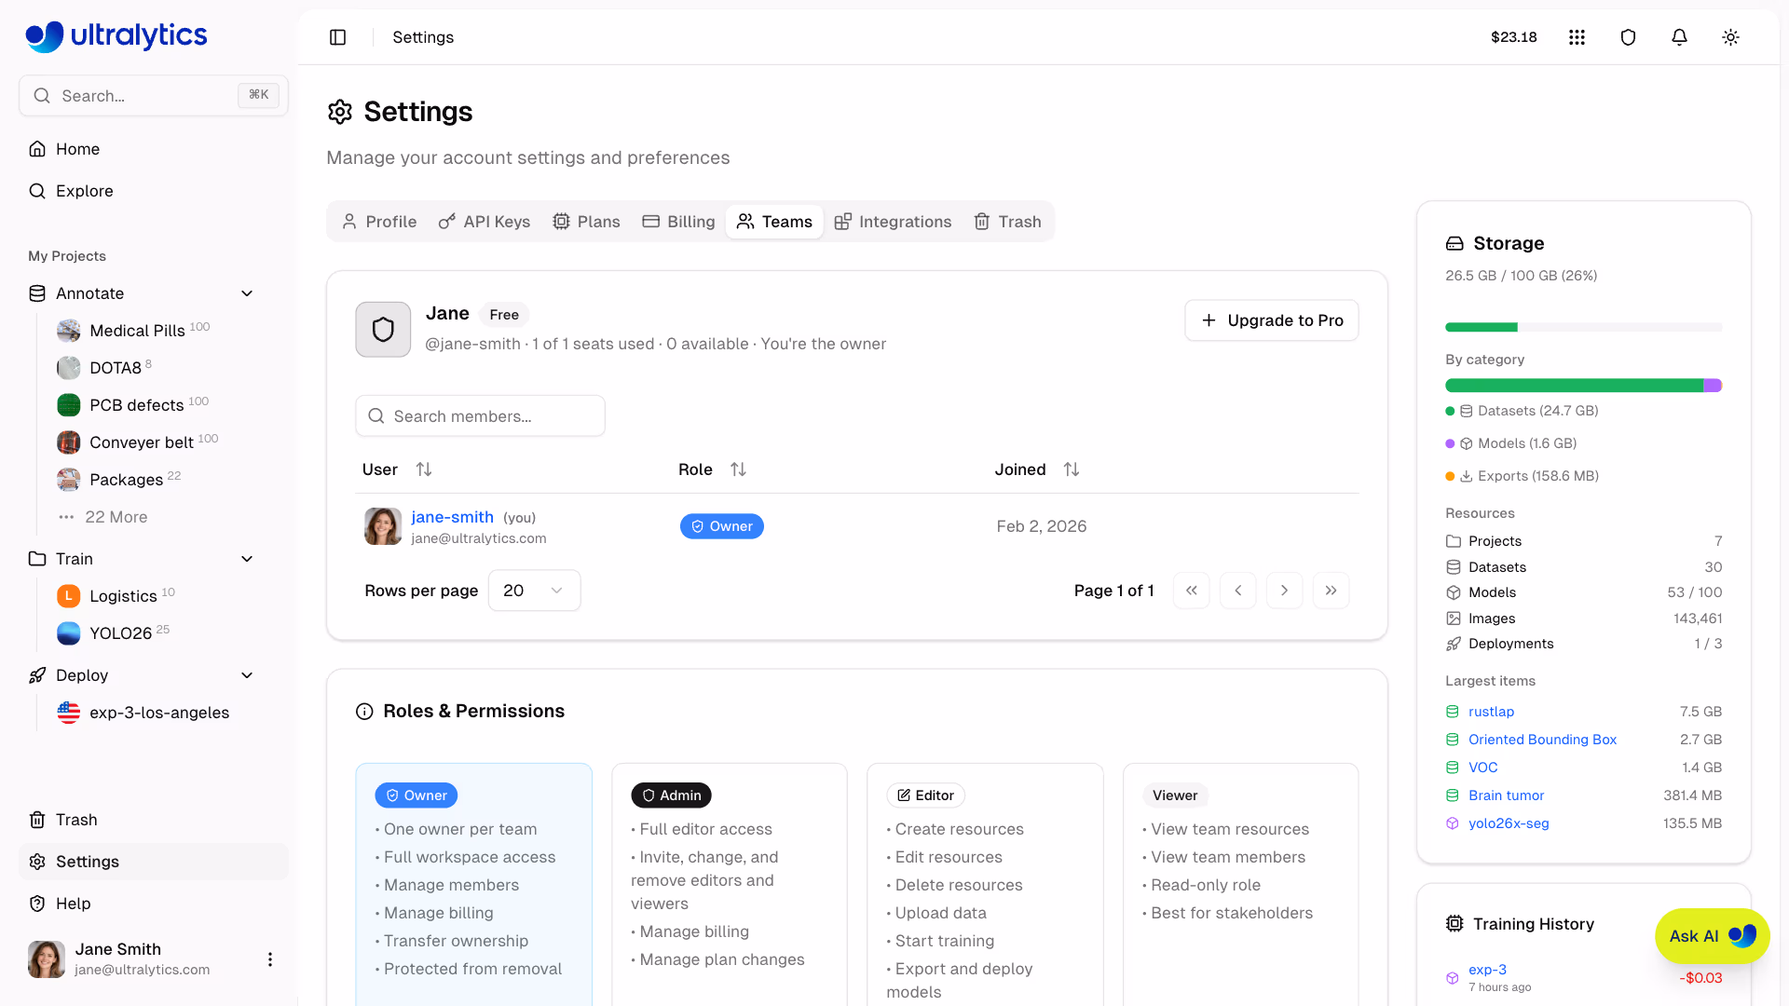This screenshot has width=1789, height=1006.
Task: Go to the last members page
Action: (x=1332, y=591)
